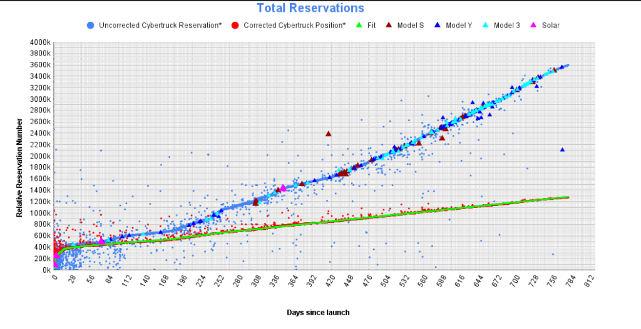Click the green Fit legend triangle

click(359, 25)
